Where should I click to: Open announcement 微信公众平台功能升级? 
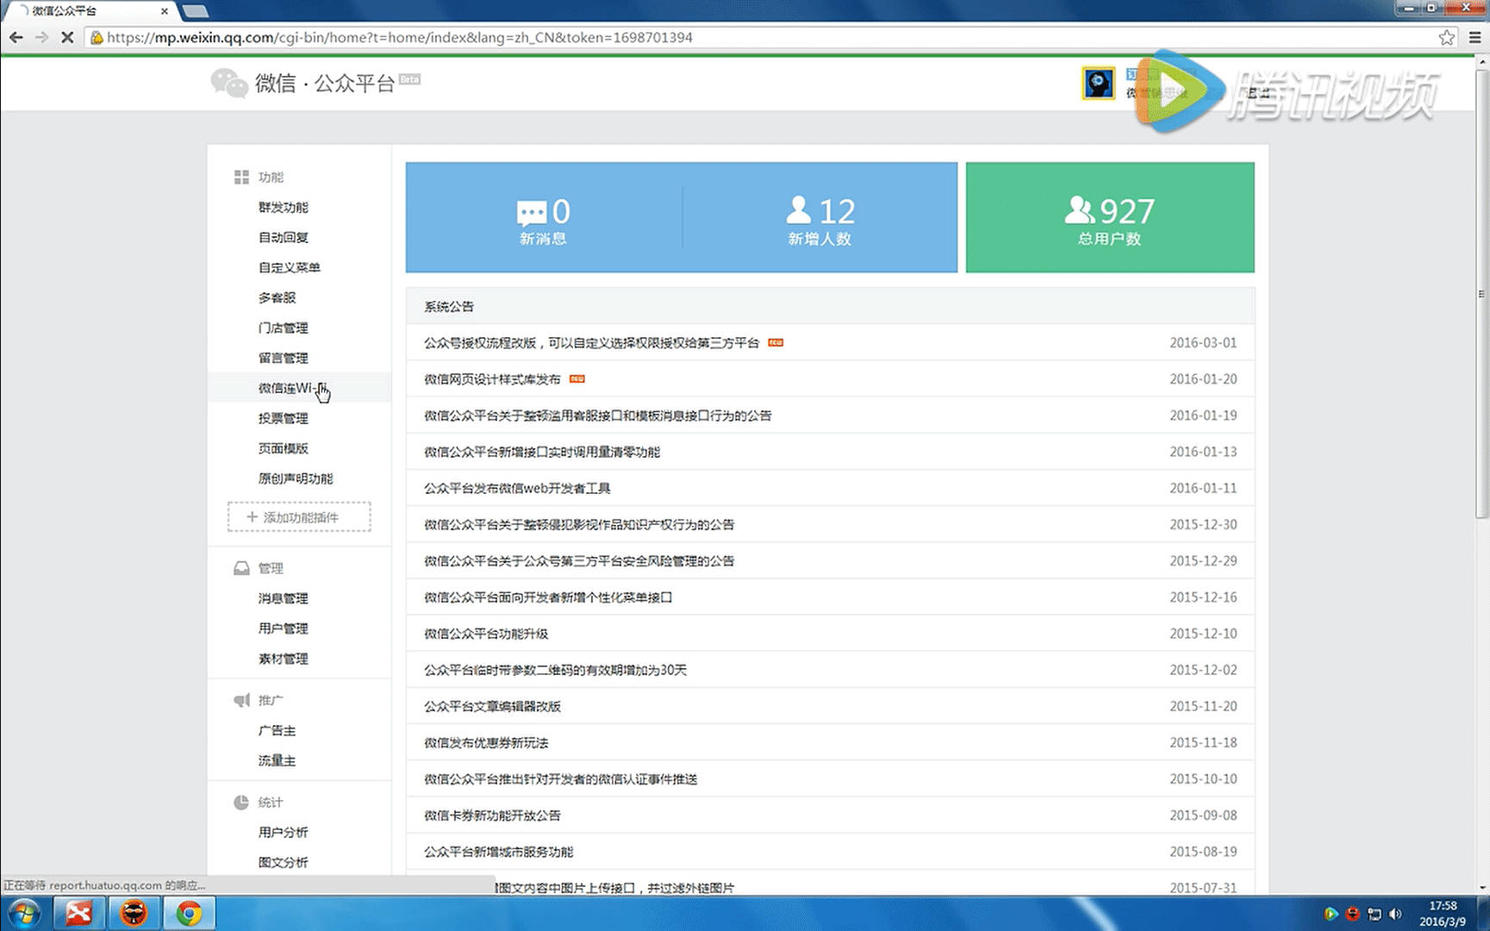(486, 634)
